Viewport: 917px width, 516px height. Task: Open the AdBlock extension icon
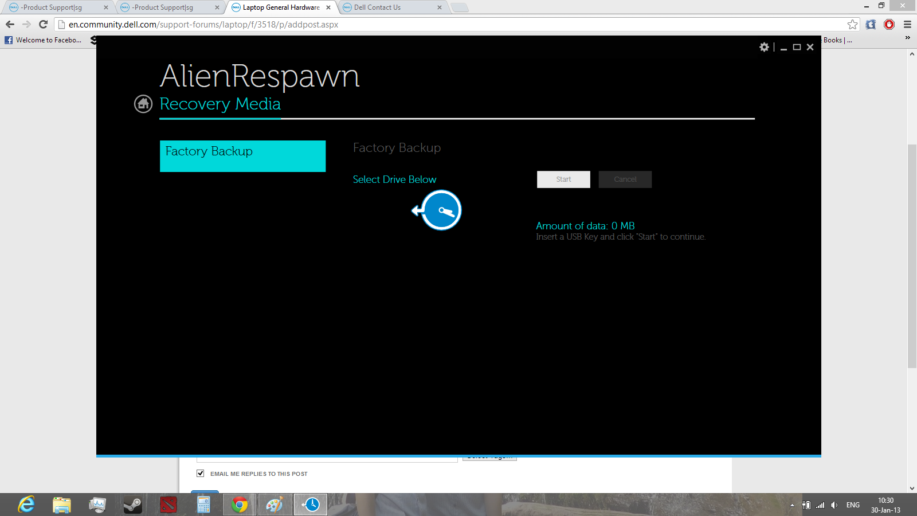[x=889, y=24]
